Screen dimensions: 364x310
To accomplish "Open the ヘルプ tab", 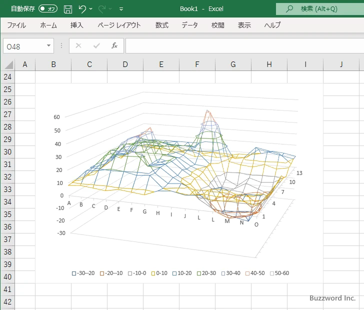I will pos(272,25).
